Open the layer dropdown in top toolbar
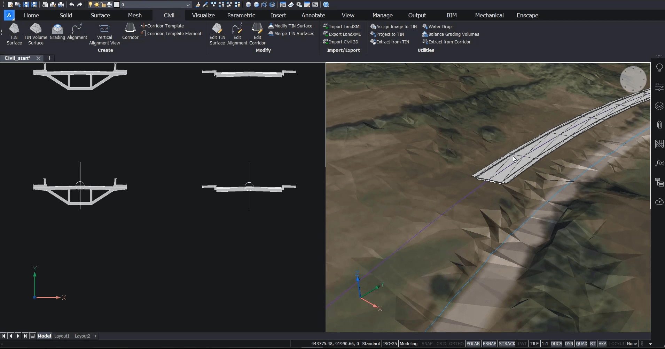The image size is (665, 349). [188, 5]
